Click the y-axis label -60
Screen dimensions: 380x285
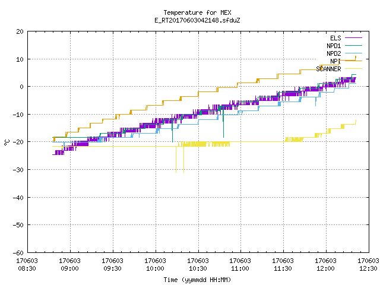pyautogui.click(x=18, y=253)
